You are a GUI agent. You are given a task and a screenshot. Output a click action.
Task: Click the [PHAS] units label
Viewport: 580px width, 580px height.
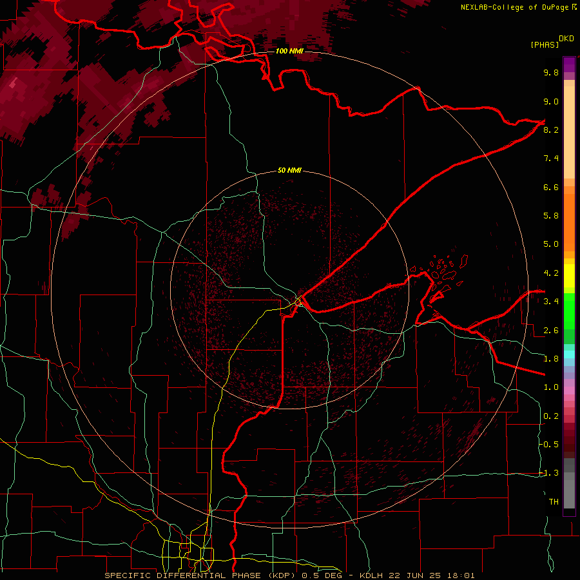click(x=545, y=45)
